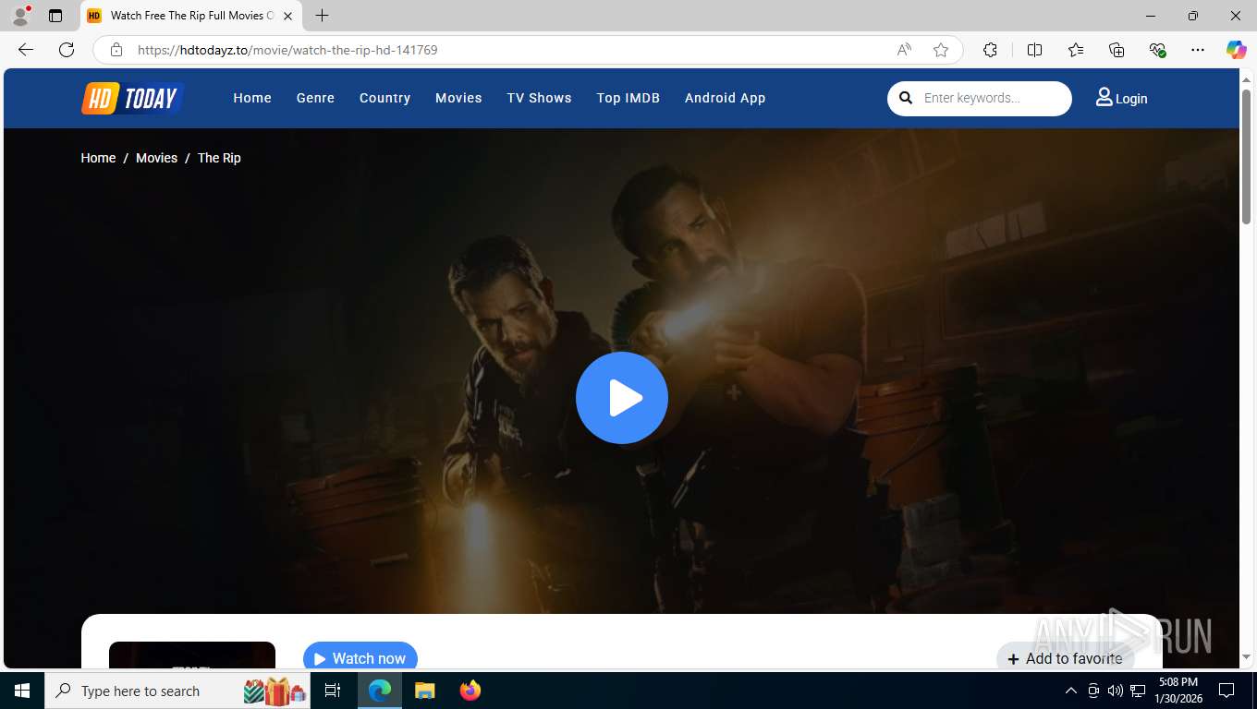The width and height of the screenshot is (1257, 709).
Task: Open network status icon
Action: (x=1138, y=691)
